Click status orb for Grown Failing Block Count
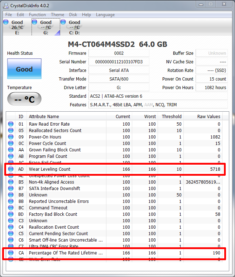This screenshot has height=277, width=235. [11, 150]
